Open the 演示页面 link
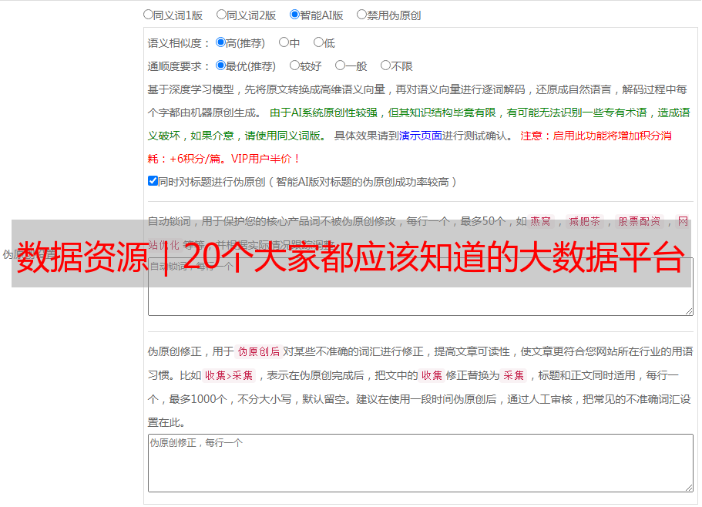702x507 pixels. coord(421,136)
